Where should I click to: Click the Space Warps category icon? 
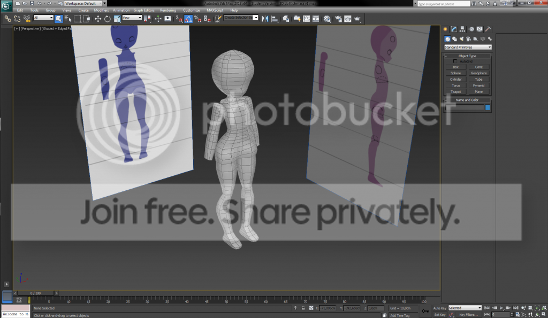tap(483, 38)
